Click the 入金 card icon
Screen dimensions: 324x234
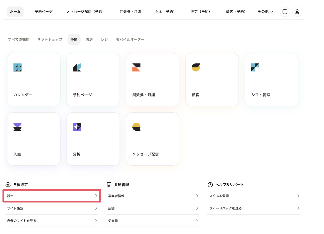[17, 127]
